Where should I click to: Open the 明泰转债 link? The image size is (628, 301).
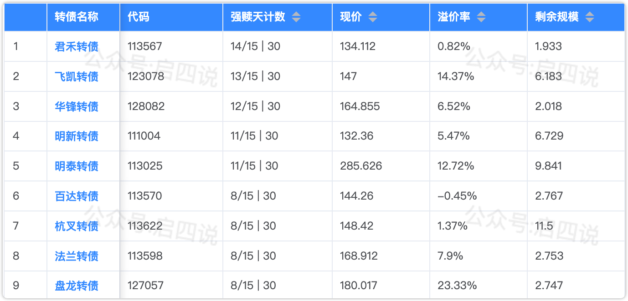(x=77, y=166)
